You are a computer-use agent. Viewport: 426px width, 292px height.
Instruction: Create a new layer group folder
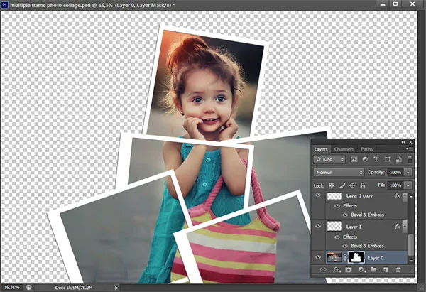pos(373,269)
